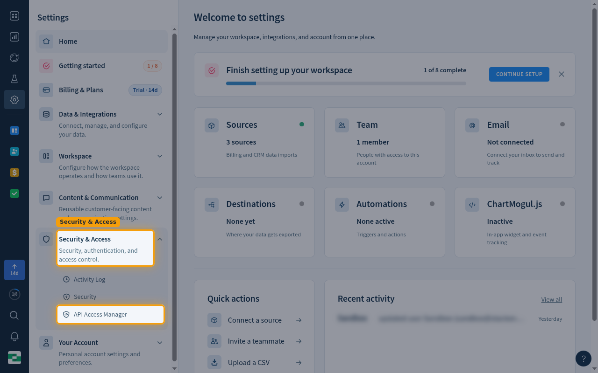Click the Destinations card icon
This screenshot has height=373, width=598.
click(x=212, y=205)
